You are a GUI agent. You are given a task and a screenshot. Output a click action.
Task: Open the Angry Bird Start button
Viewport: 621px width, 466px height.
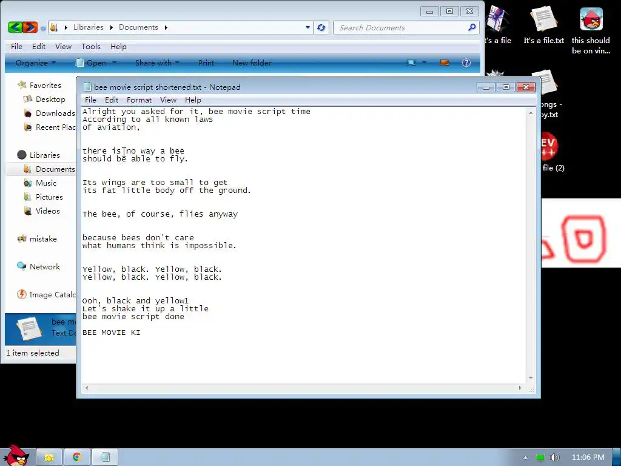pyautogui.click(x=15, y=456)
